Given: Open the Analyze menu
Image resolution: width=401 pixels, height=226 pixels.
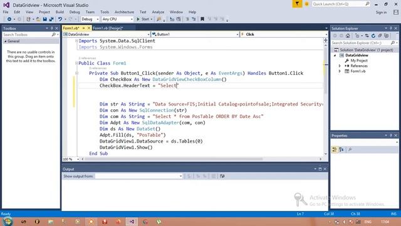Looking at the screenshot, I should click(x=158, y=12).
